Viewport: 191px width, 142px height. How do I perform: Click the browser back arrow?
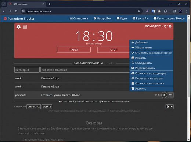[4, 11]
